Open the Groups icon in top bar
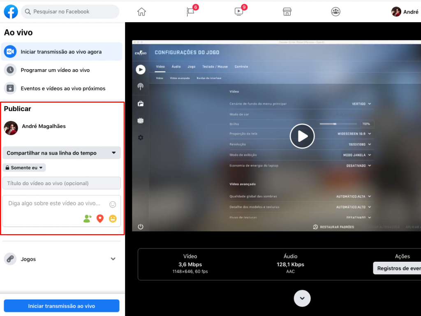The width and height of the screenshot is (421, 316). 335,12
